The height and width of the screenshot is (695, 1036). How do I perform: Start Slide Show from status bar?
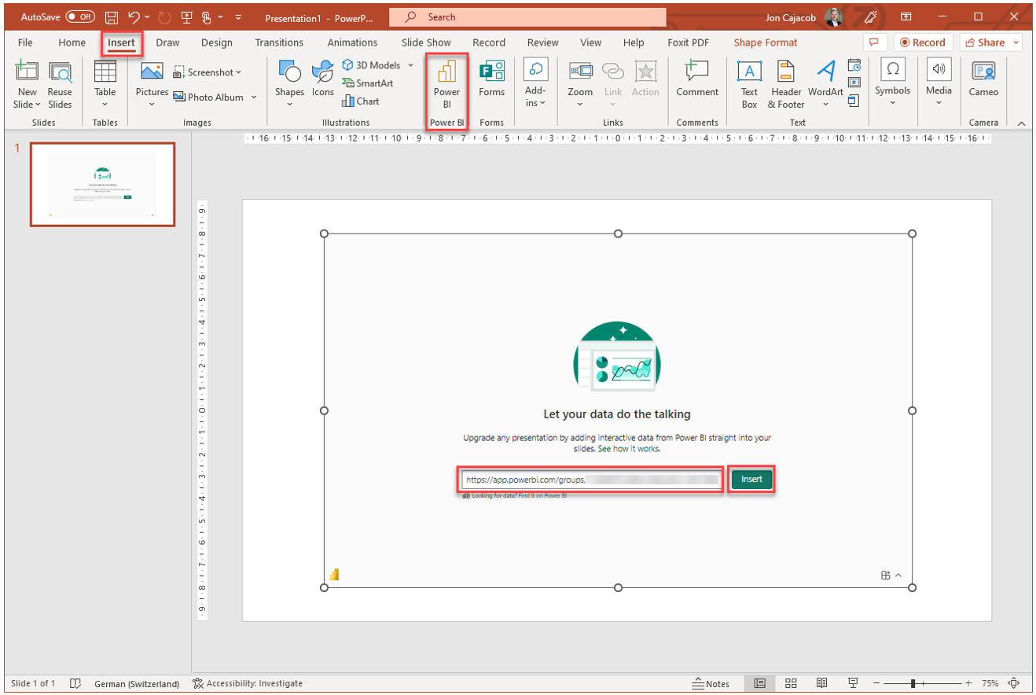[852, 683]
